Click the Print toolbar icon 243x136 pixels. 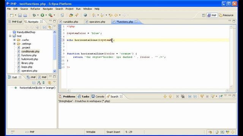coord(25,15)
